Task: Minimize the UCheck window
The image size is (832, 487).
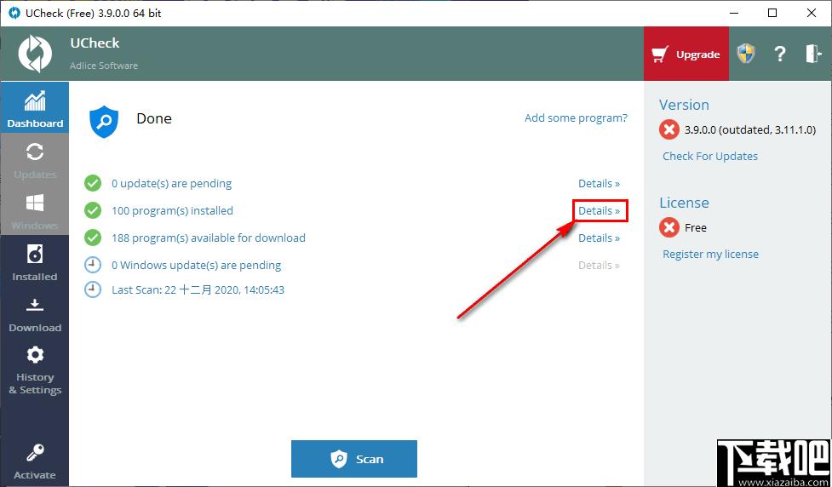Action: click(x=734, y=14)
